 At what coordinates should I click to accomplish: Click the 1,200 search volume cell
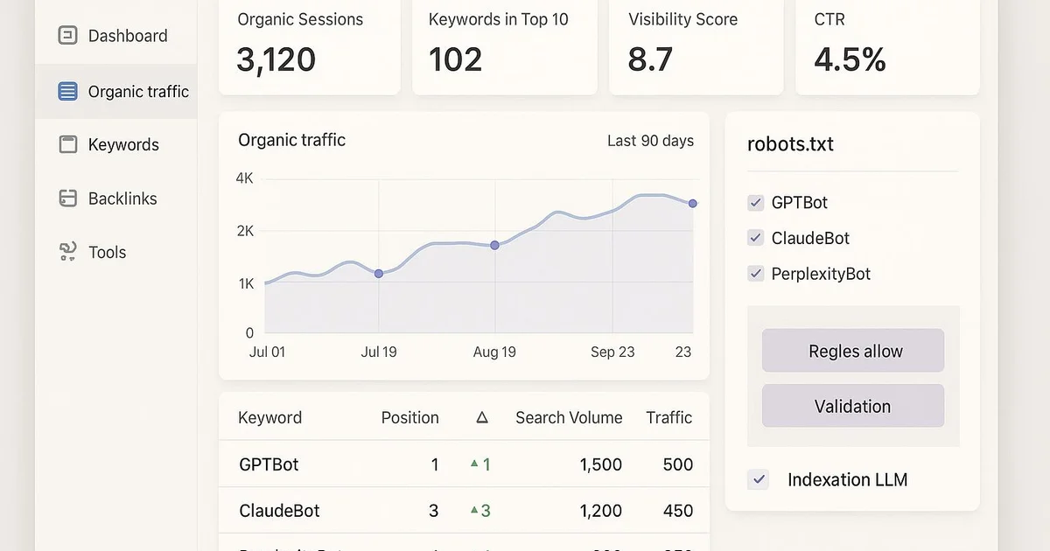600,511
